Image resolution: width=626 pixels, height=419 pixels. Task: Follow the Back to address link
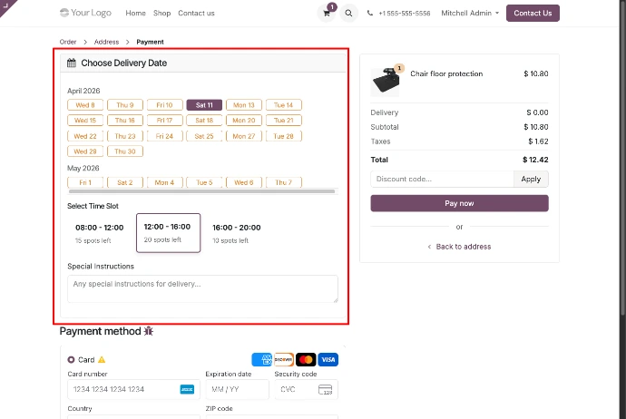[459, 247]
